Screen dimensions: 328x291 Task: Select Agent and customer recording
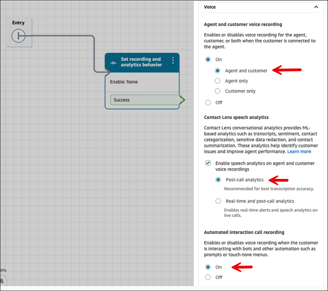click(x=218, y=71)
